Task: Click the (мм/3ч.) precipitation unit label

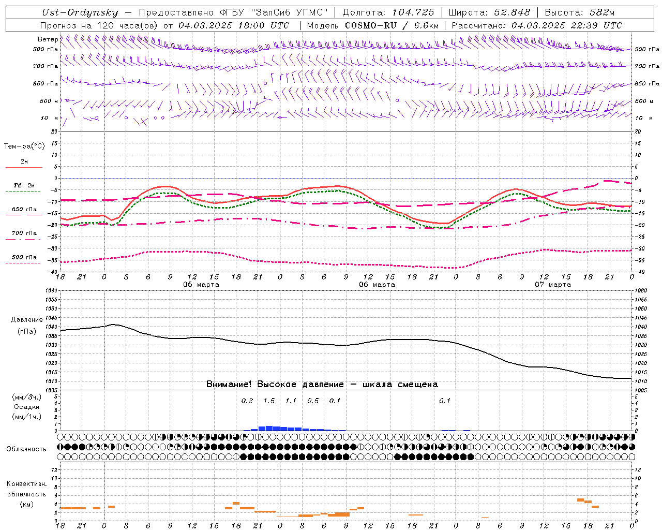Action: [x=27, y=397]
